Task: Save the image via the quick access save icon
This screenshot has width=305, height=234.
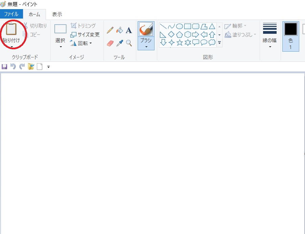Action: pyautogui.click(x=4, y=67)
